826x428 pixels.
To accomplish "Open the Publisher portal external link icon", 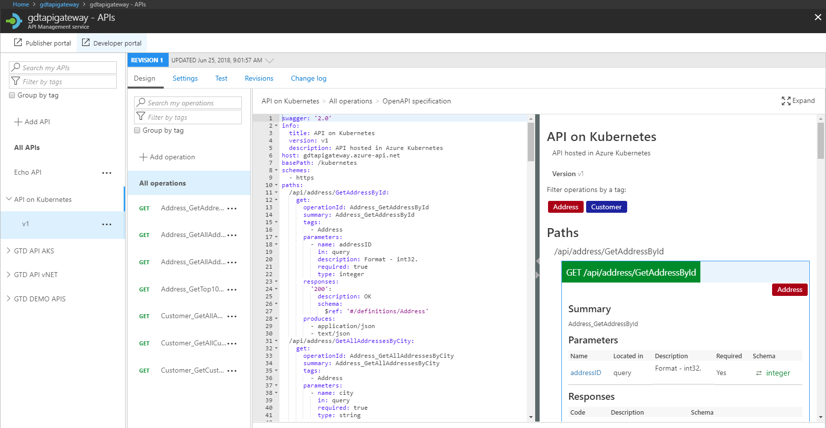I will tap(18, 43).
